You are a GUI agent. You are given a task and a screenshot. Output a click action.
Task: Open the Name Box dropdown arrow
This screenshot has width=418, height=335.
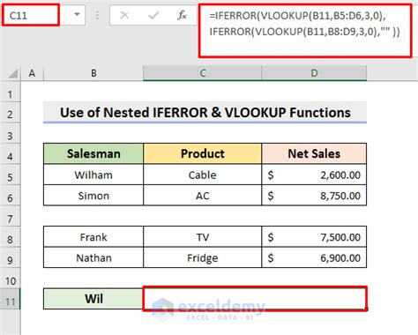coord(77,14)
